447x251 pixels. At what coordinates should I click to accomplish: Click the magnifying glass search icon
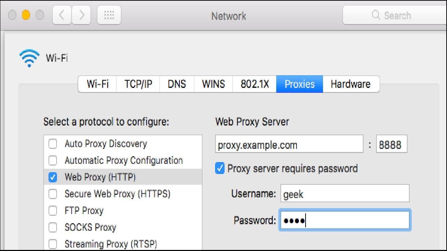click(x=376, y=15)
